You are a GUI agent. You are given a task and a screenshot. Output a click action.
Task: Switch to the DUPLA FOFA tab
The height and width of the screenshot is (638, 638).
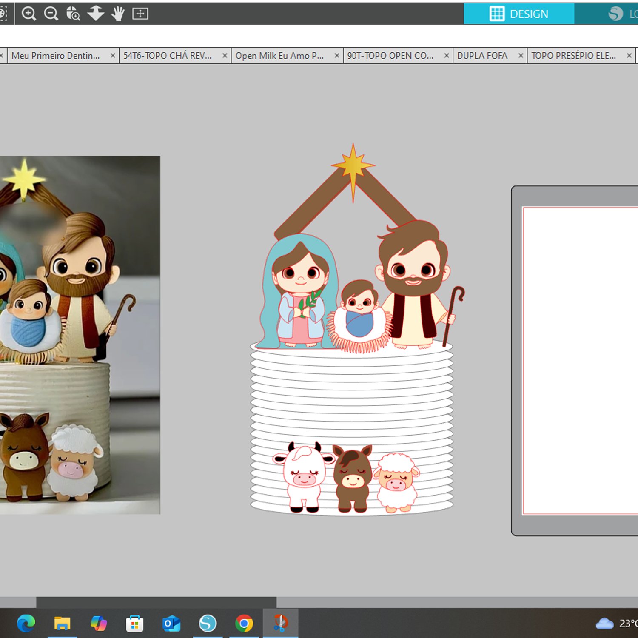482,56
